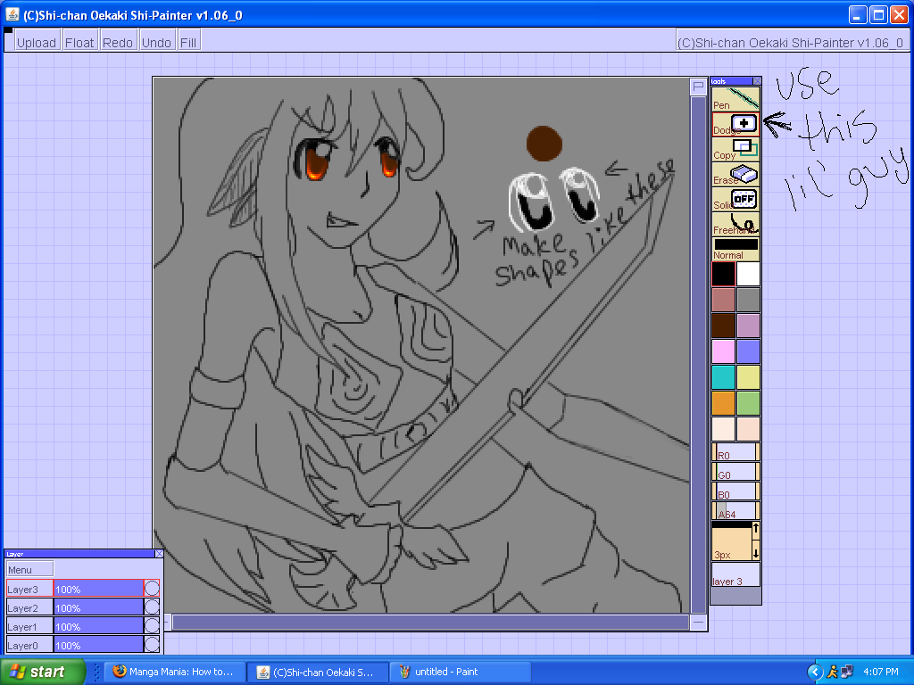914x685 pixels.
Task: Click Layer2 100% opacity bar
Action: [x=98, y=607]
